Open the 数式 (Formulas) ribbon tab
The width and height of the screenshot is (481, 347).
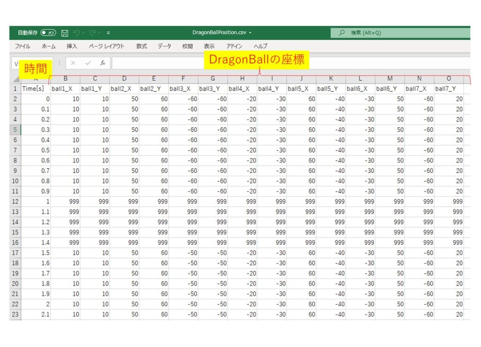point(141,46)
